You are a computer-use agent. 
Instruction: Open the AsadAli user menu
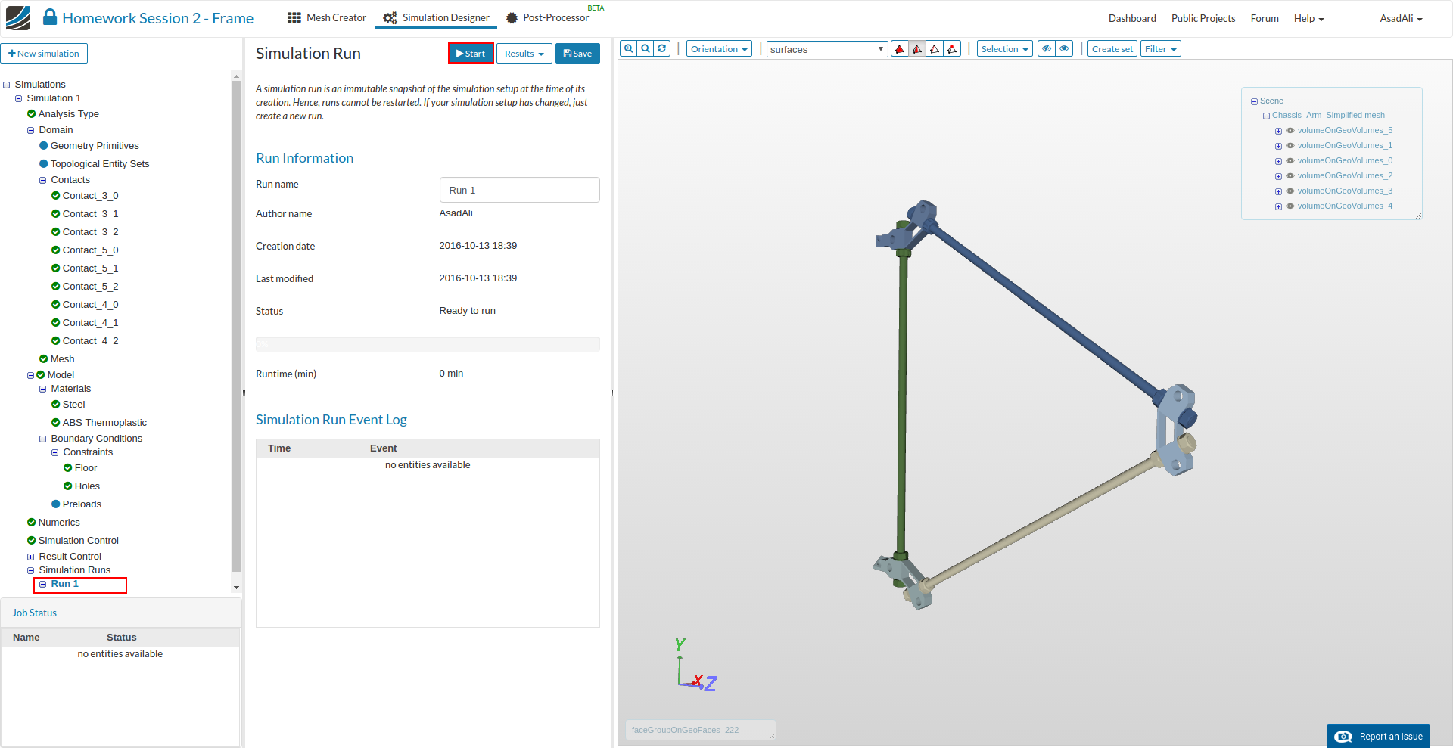[x=1401, y=19]
